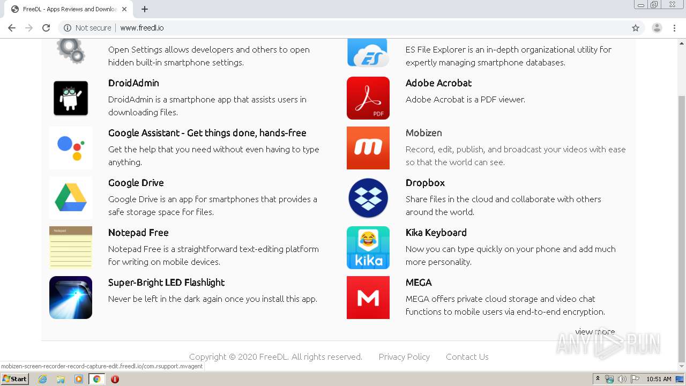
Task: Open the Windows Start button
Action: click(14, 379)
